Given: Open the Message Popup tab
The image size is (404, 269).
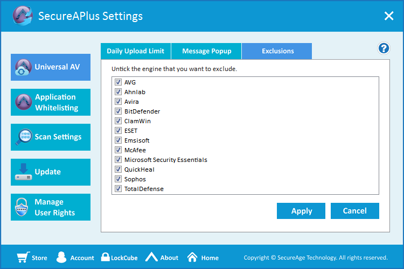Looking at the screenshot, I should click(x=206, y=51).
